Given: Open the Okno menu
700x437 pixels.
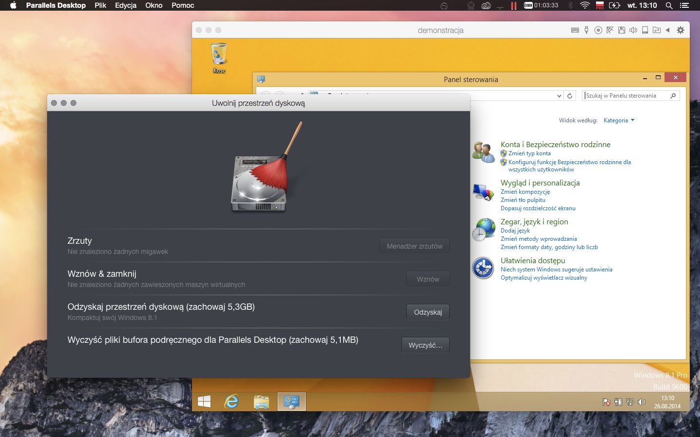Looking at the screenshot, I should 154,5.
